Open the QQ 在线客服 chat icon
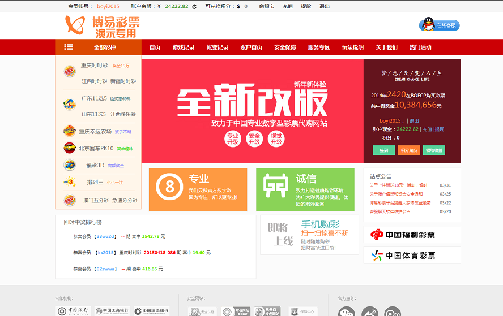Viewport: 503px width, 316px height. tap(439, 25)
